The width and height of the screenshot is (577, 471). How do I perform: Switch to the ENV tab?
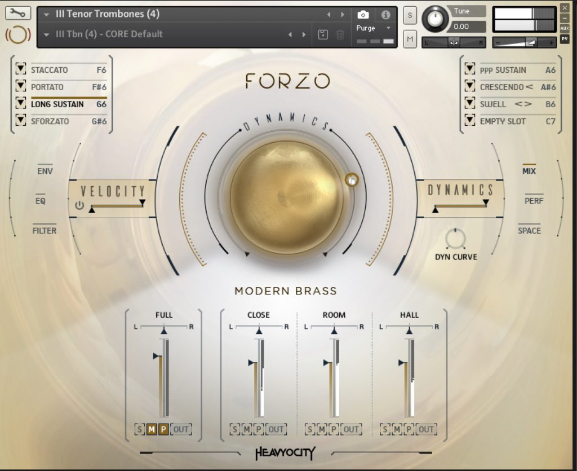point(45,171)
